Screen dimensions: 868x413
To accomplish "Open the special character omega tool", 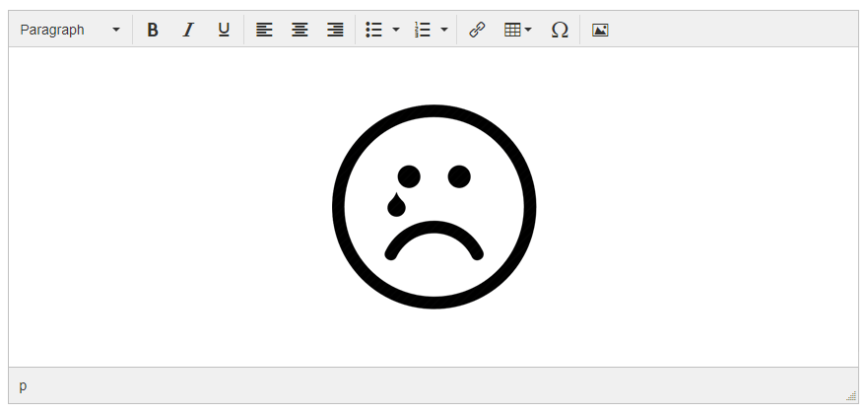I will tap(560, 30).
